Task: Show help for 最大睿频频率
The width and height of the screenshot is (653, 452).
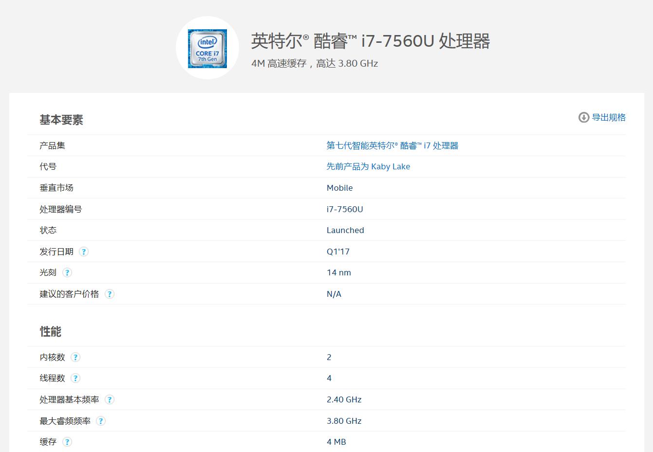Action: coord(101,421)
